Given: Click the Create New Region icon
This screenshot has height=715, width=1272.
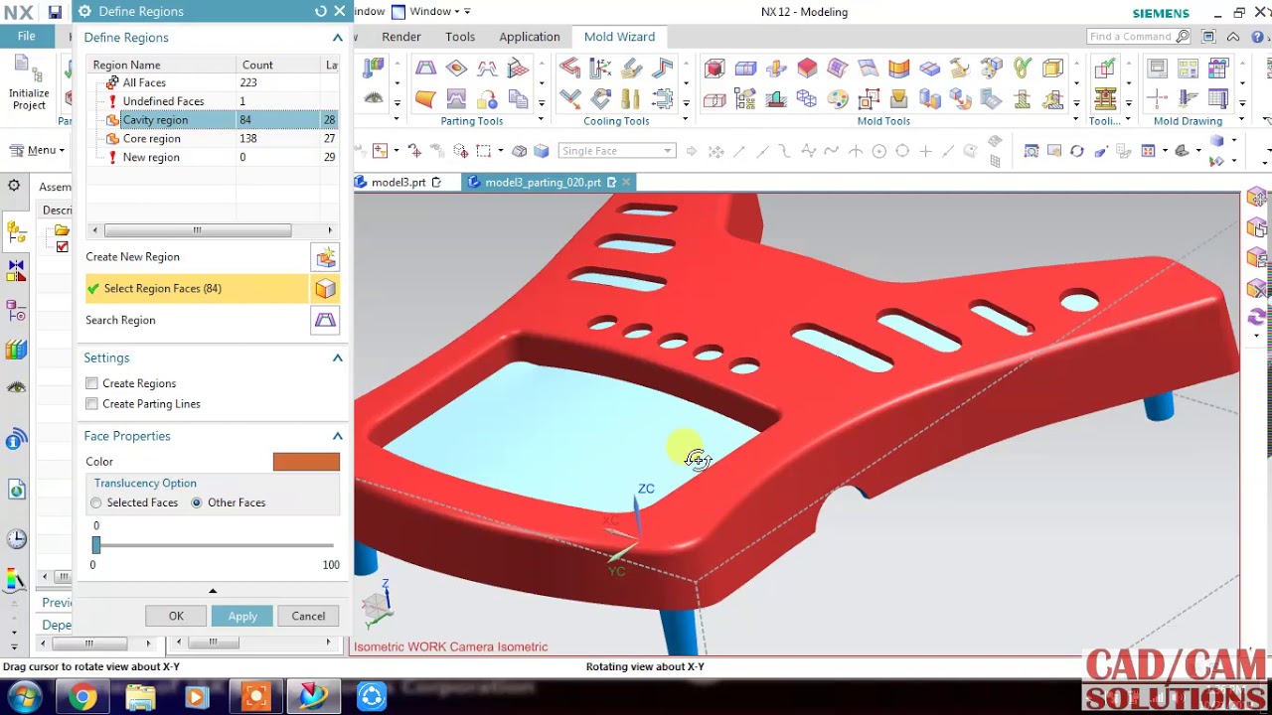Looking at the screenshot, I should click(325, 257).
